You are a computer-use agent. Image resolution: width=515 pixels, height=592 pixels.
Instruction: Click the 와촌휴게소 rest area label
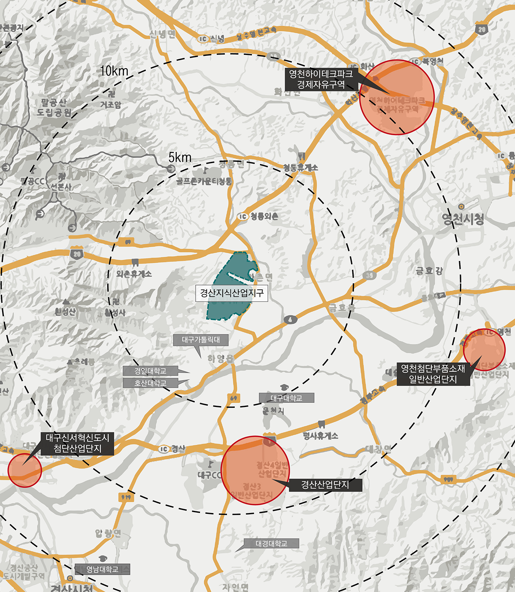pyautogui.click(x=134, y=273)
